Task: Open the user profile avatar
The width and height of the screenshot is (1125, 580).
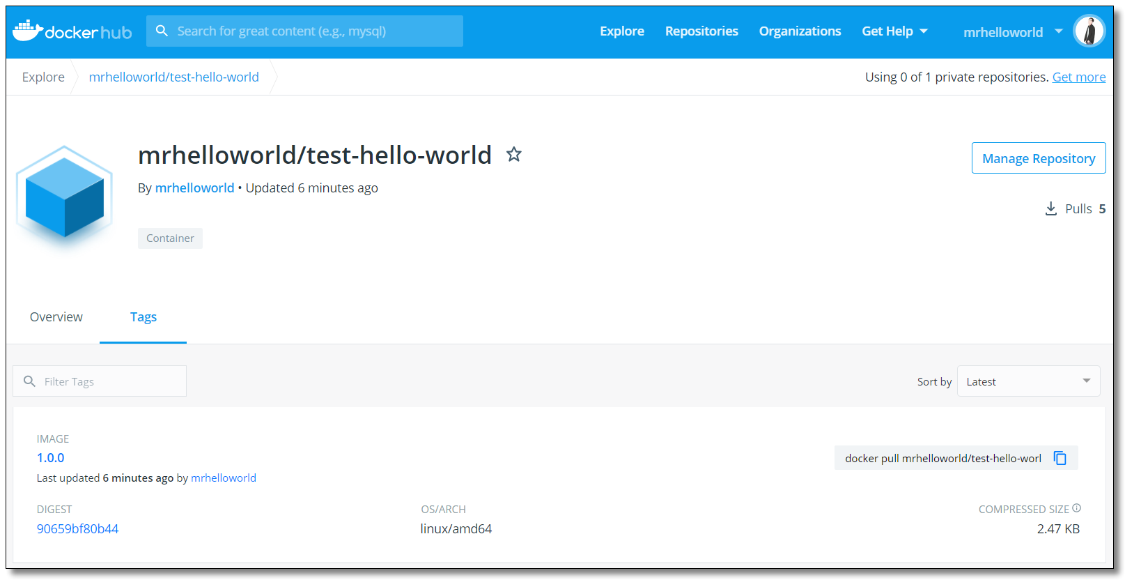Action: pos(1089,31)
